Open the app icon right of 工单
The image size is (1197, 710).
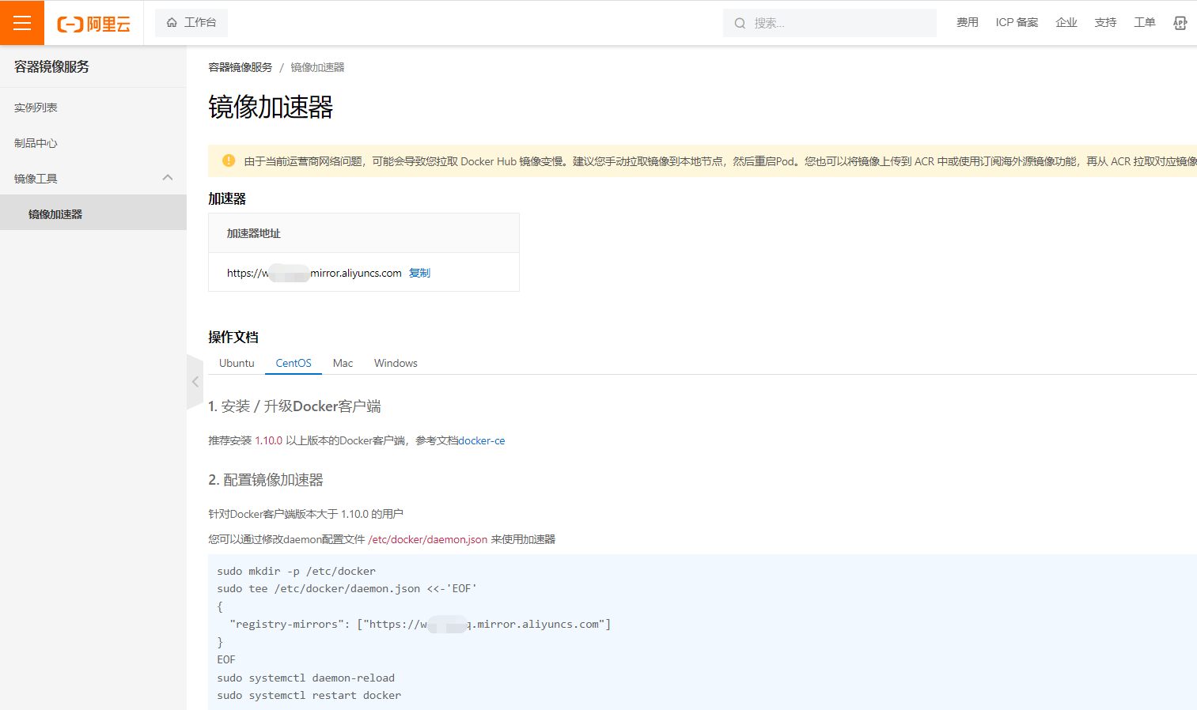click(1180, 23)
